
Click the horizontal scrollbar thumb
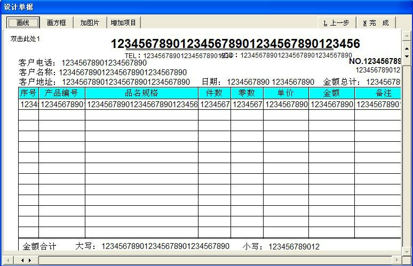26,260
